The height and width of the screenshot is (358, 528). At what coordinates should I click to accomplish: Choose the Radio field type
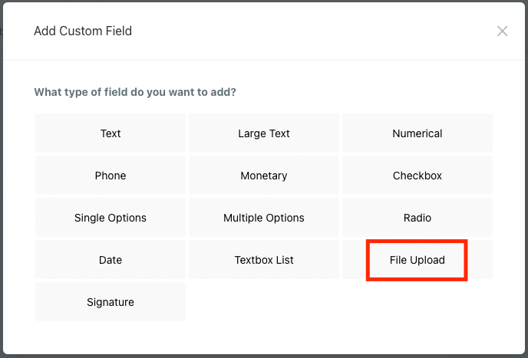tap(417, 218)
